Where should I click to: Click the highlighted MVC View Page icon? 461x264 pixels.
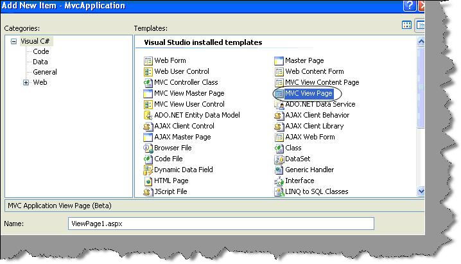(279, 94)
